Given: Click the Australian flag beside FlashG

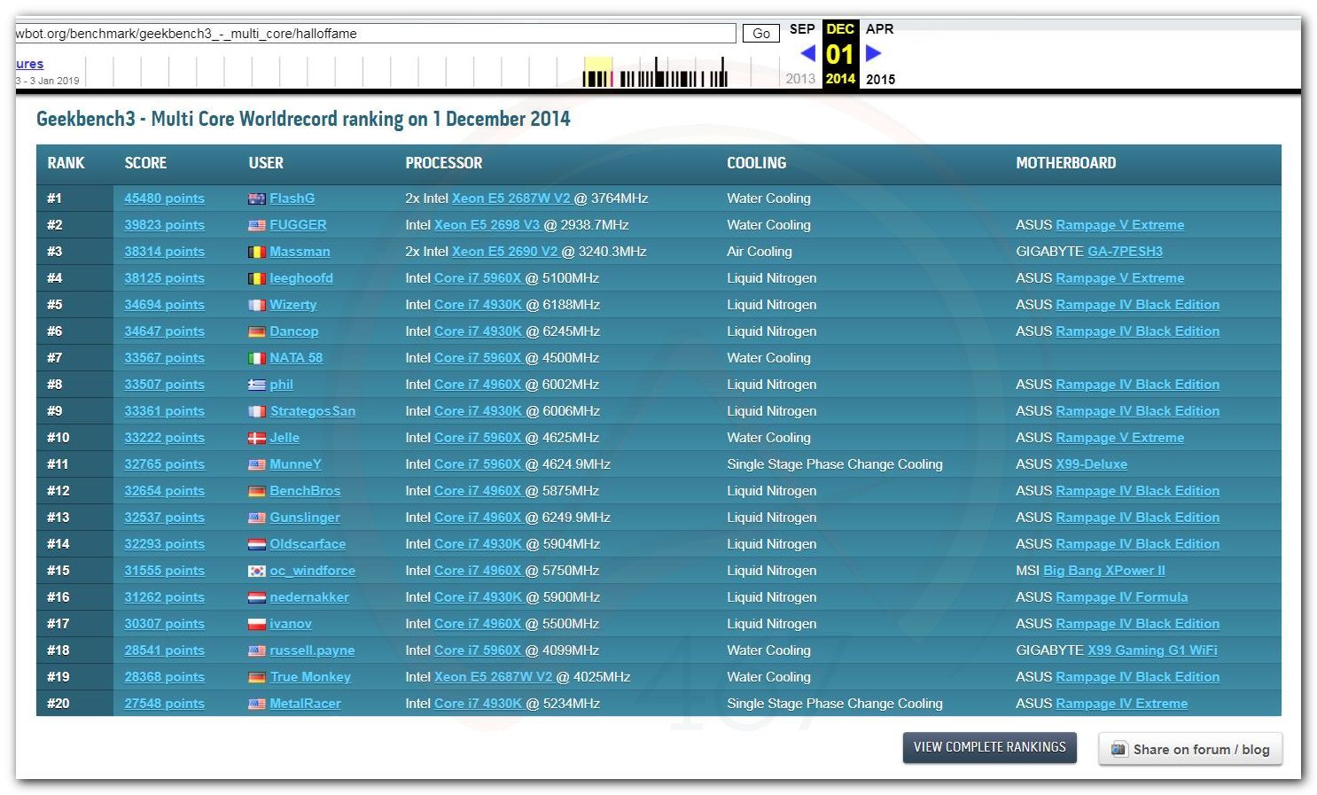Looking at the screenshot, I should pos(257,199).
